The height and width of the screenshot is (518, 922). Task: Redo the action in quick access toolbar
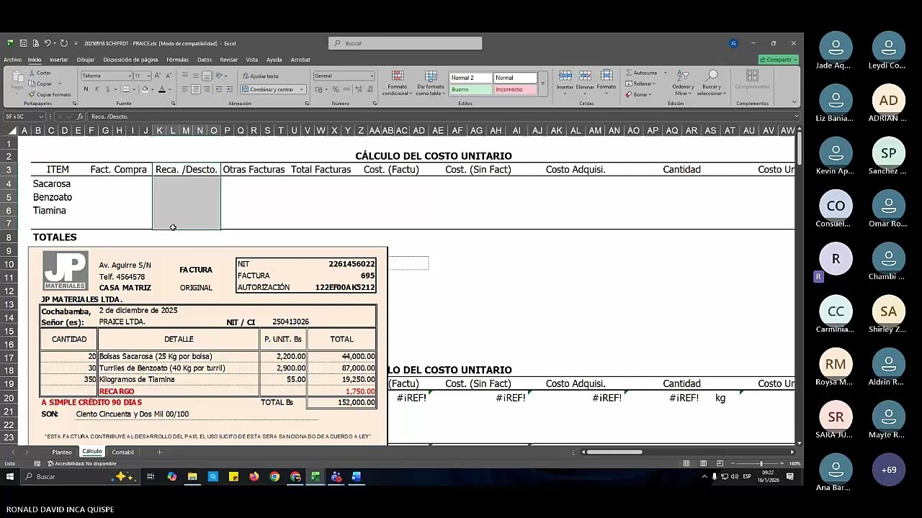pyautogui.click(x=63, y=43)
